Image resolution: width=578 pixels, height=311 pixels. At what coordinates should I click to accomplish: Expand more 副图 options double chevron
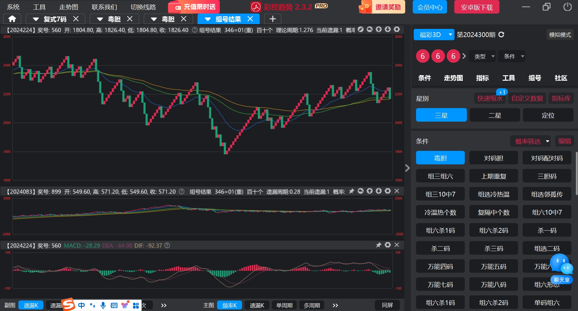(164, 305)
